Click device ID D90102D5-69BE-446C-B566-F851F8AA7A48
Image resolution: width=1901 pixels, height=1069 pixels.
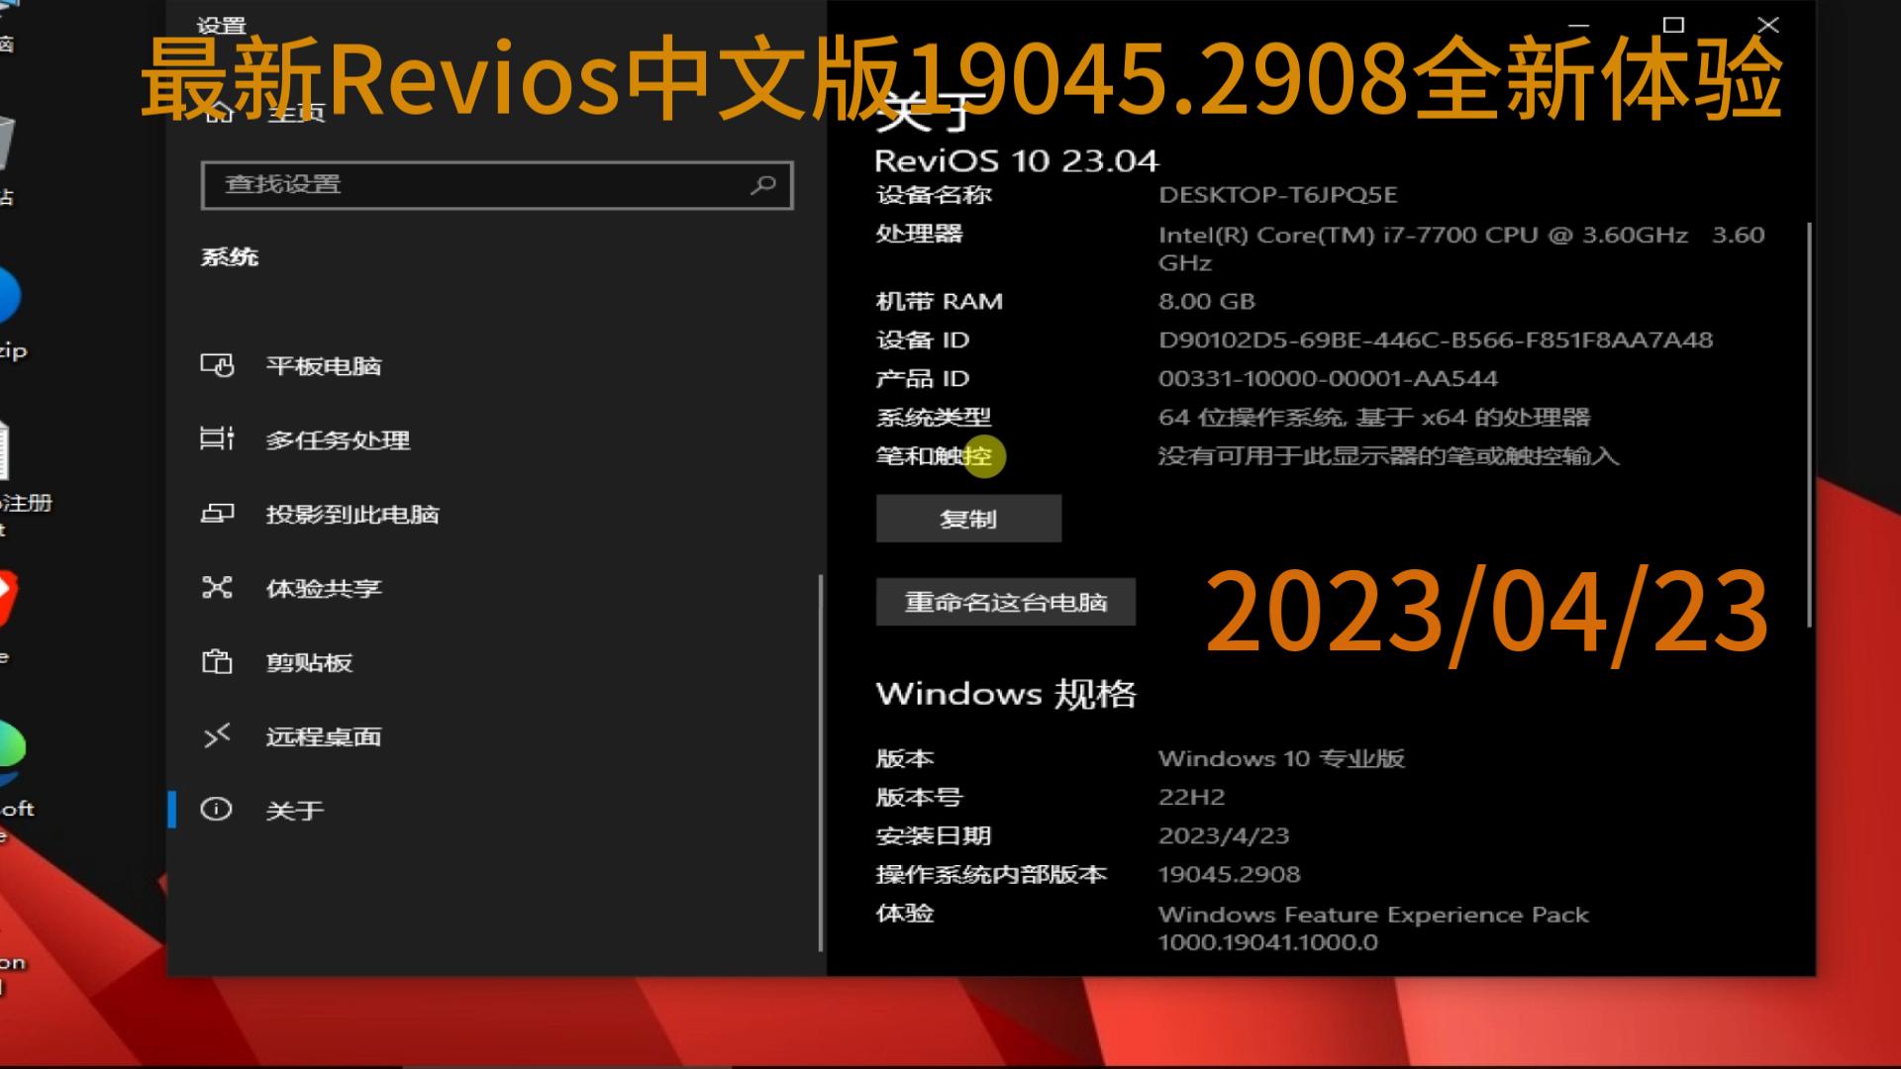[x=1436, y=340]
